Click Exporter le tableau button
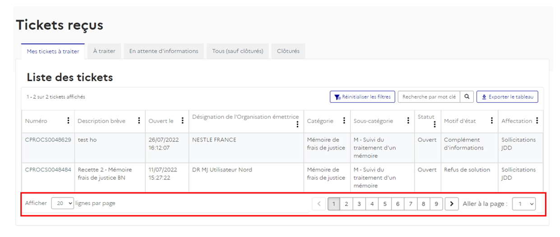560x237 pixels. coord(507,97)
